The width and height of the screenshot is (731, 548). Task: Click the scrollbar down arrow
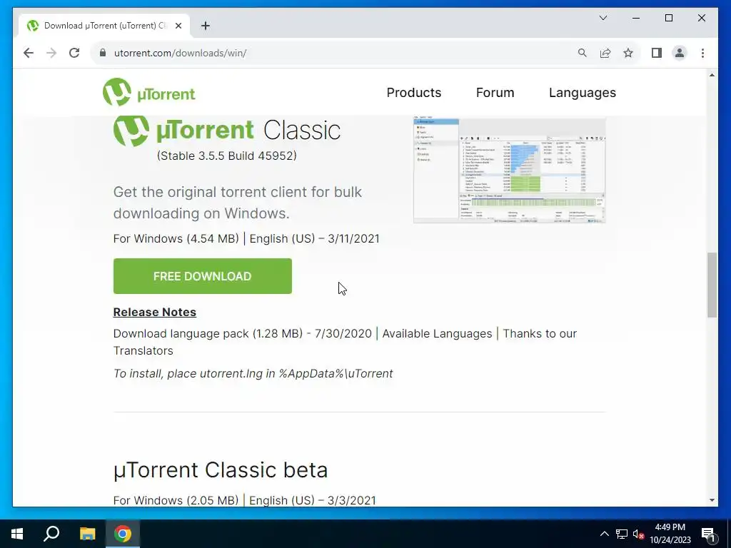[x=712, y=500]
